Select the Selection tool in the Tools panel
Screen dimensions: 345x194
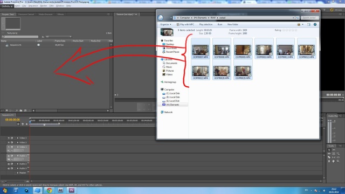coord(329,150)
